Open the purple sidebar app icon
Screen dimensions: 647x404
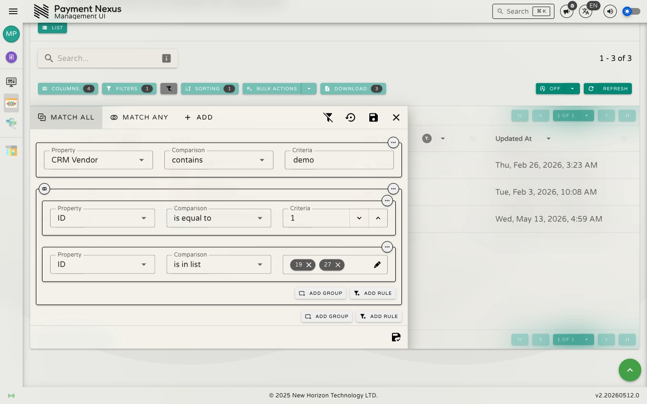coord(11,57)
